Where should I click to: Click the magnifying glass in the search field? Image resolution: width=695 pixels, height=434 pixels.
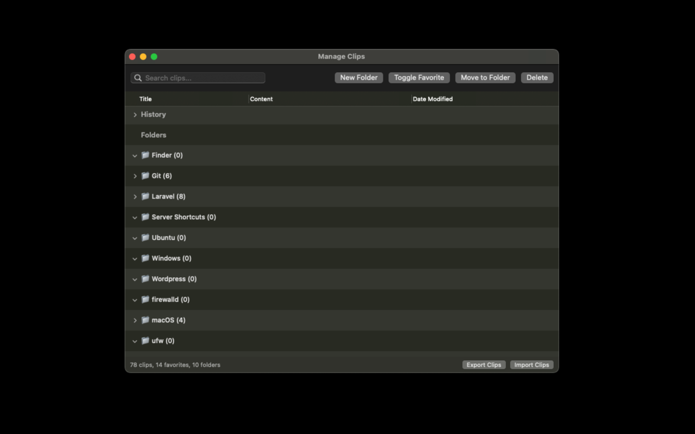[138, 78]
